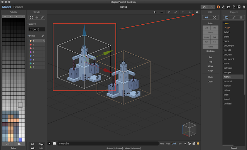Click the Paste button in Edit panel
This screenshot has width=247, height=150.
pyautogui.click(x=210, y=47)
